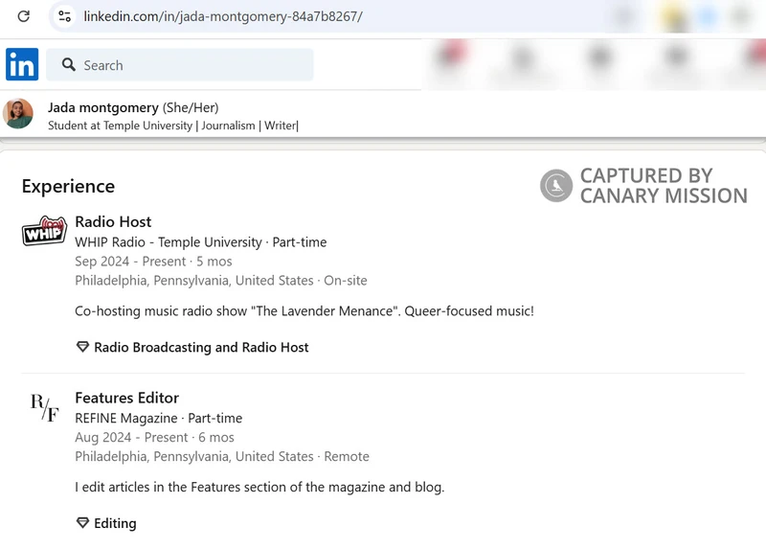The image size is (766, 549).
Task: Open WHIP Radio - Temple University company link
Action: [x=169, y=242]
